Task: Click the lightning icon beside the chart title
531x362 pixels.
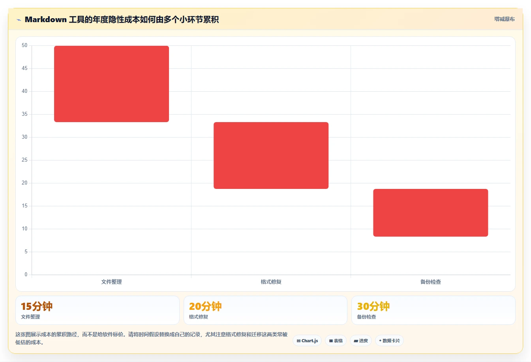Action: click(19, 20)
